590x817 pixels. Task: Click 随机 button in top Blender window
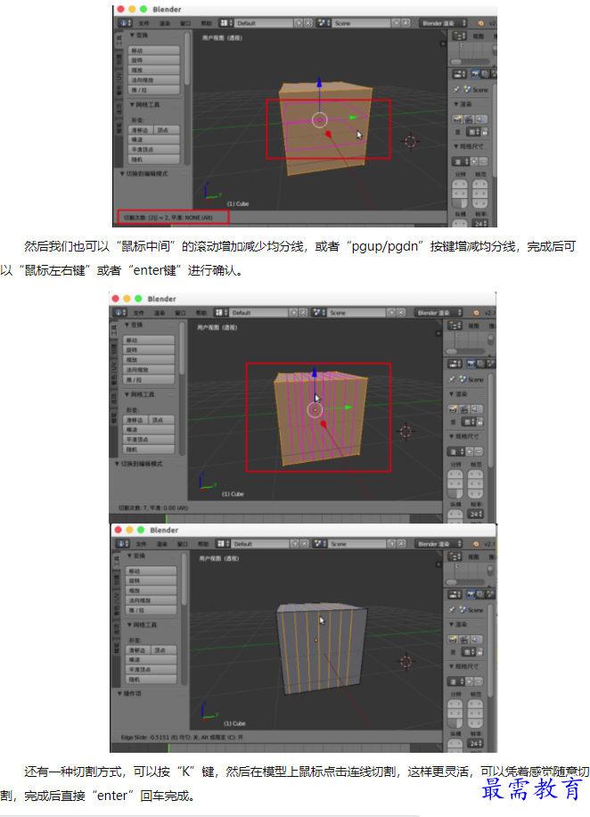coord(153,160)
